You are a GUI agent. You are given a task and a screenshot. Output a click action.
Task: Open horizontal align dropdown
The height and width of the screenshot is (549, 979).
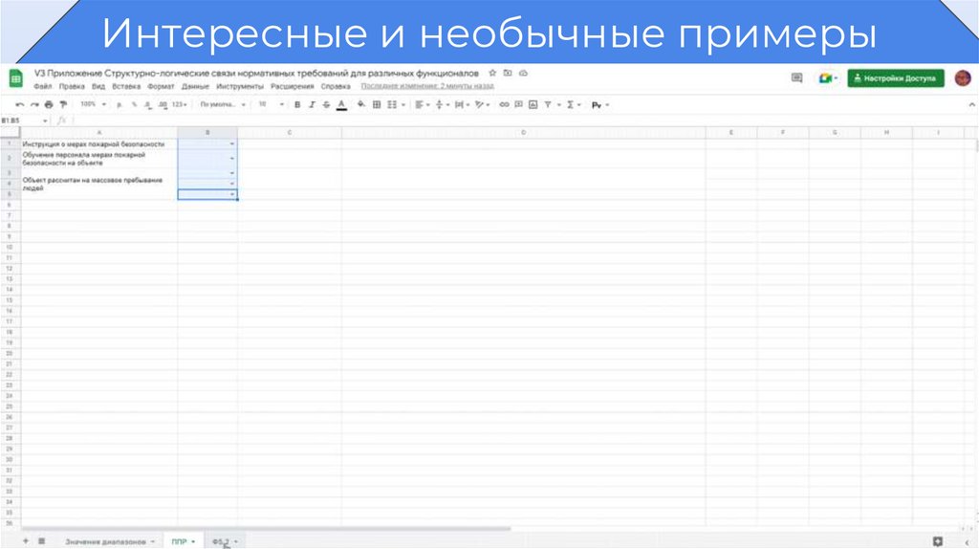[x=423, y=105]
